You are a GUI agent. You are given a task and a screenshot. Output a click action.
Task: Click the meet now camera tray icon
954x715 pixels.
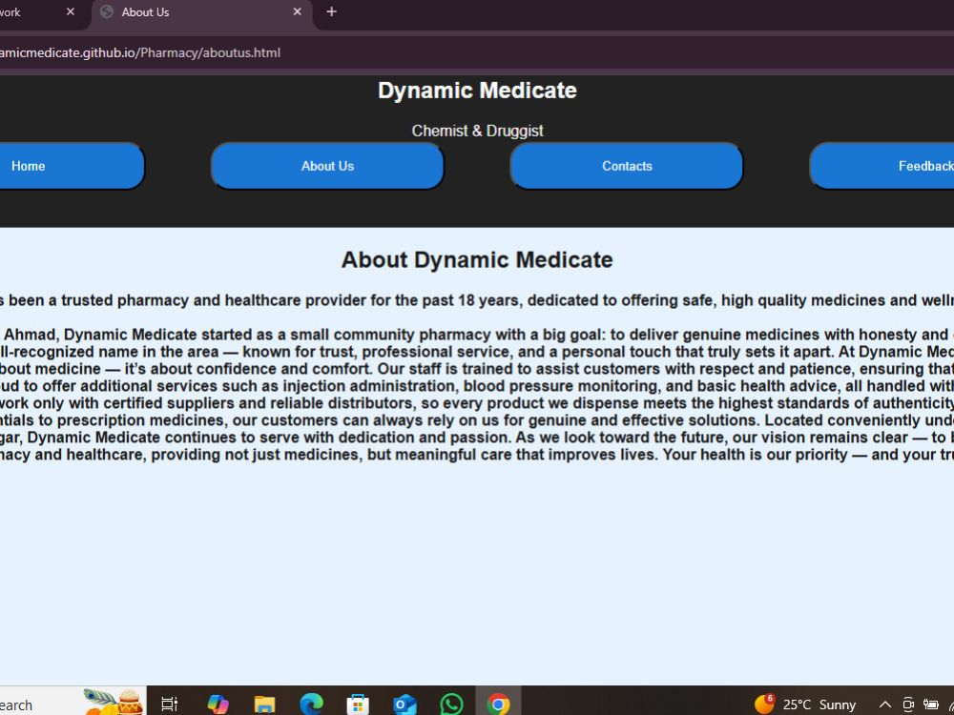908,705
